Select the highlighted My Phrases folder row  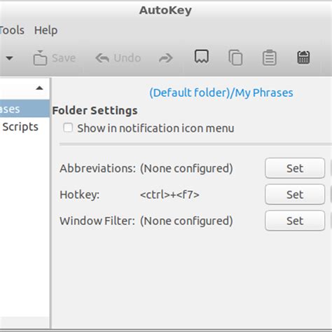(x=25, y=109)
